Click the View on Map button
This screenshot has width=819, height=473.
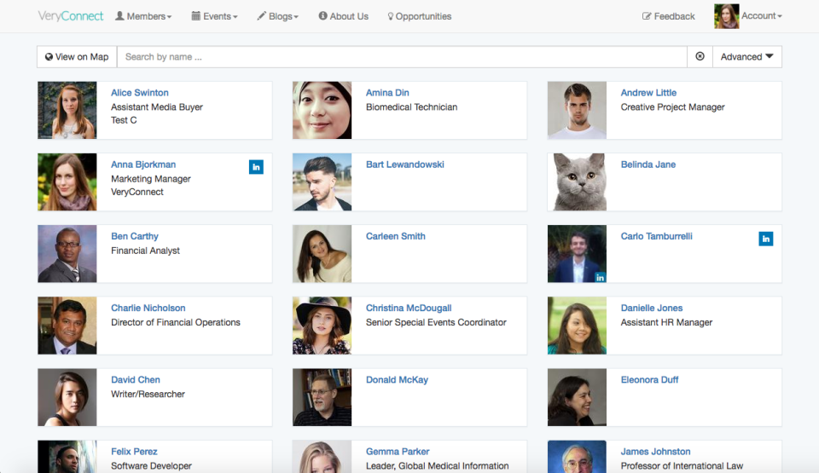pyautogui.click(x=77, y=57)
